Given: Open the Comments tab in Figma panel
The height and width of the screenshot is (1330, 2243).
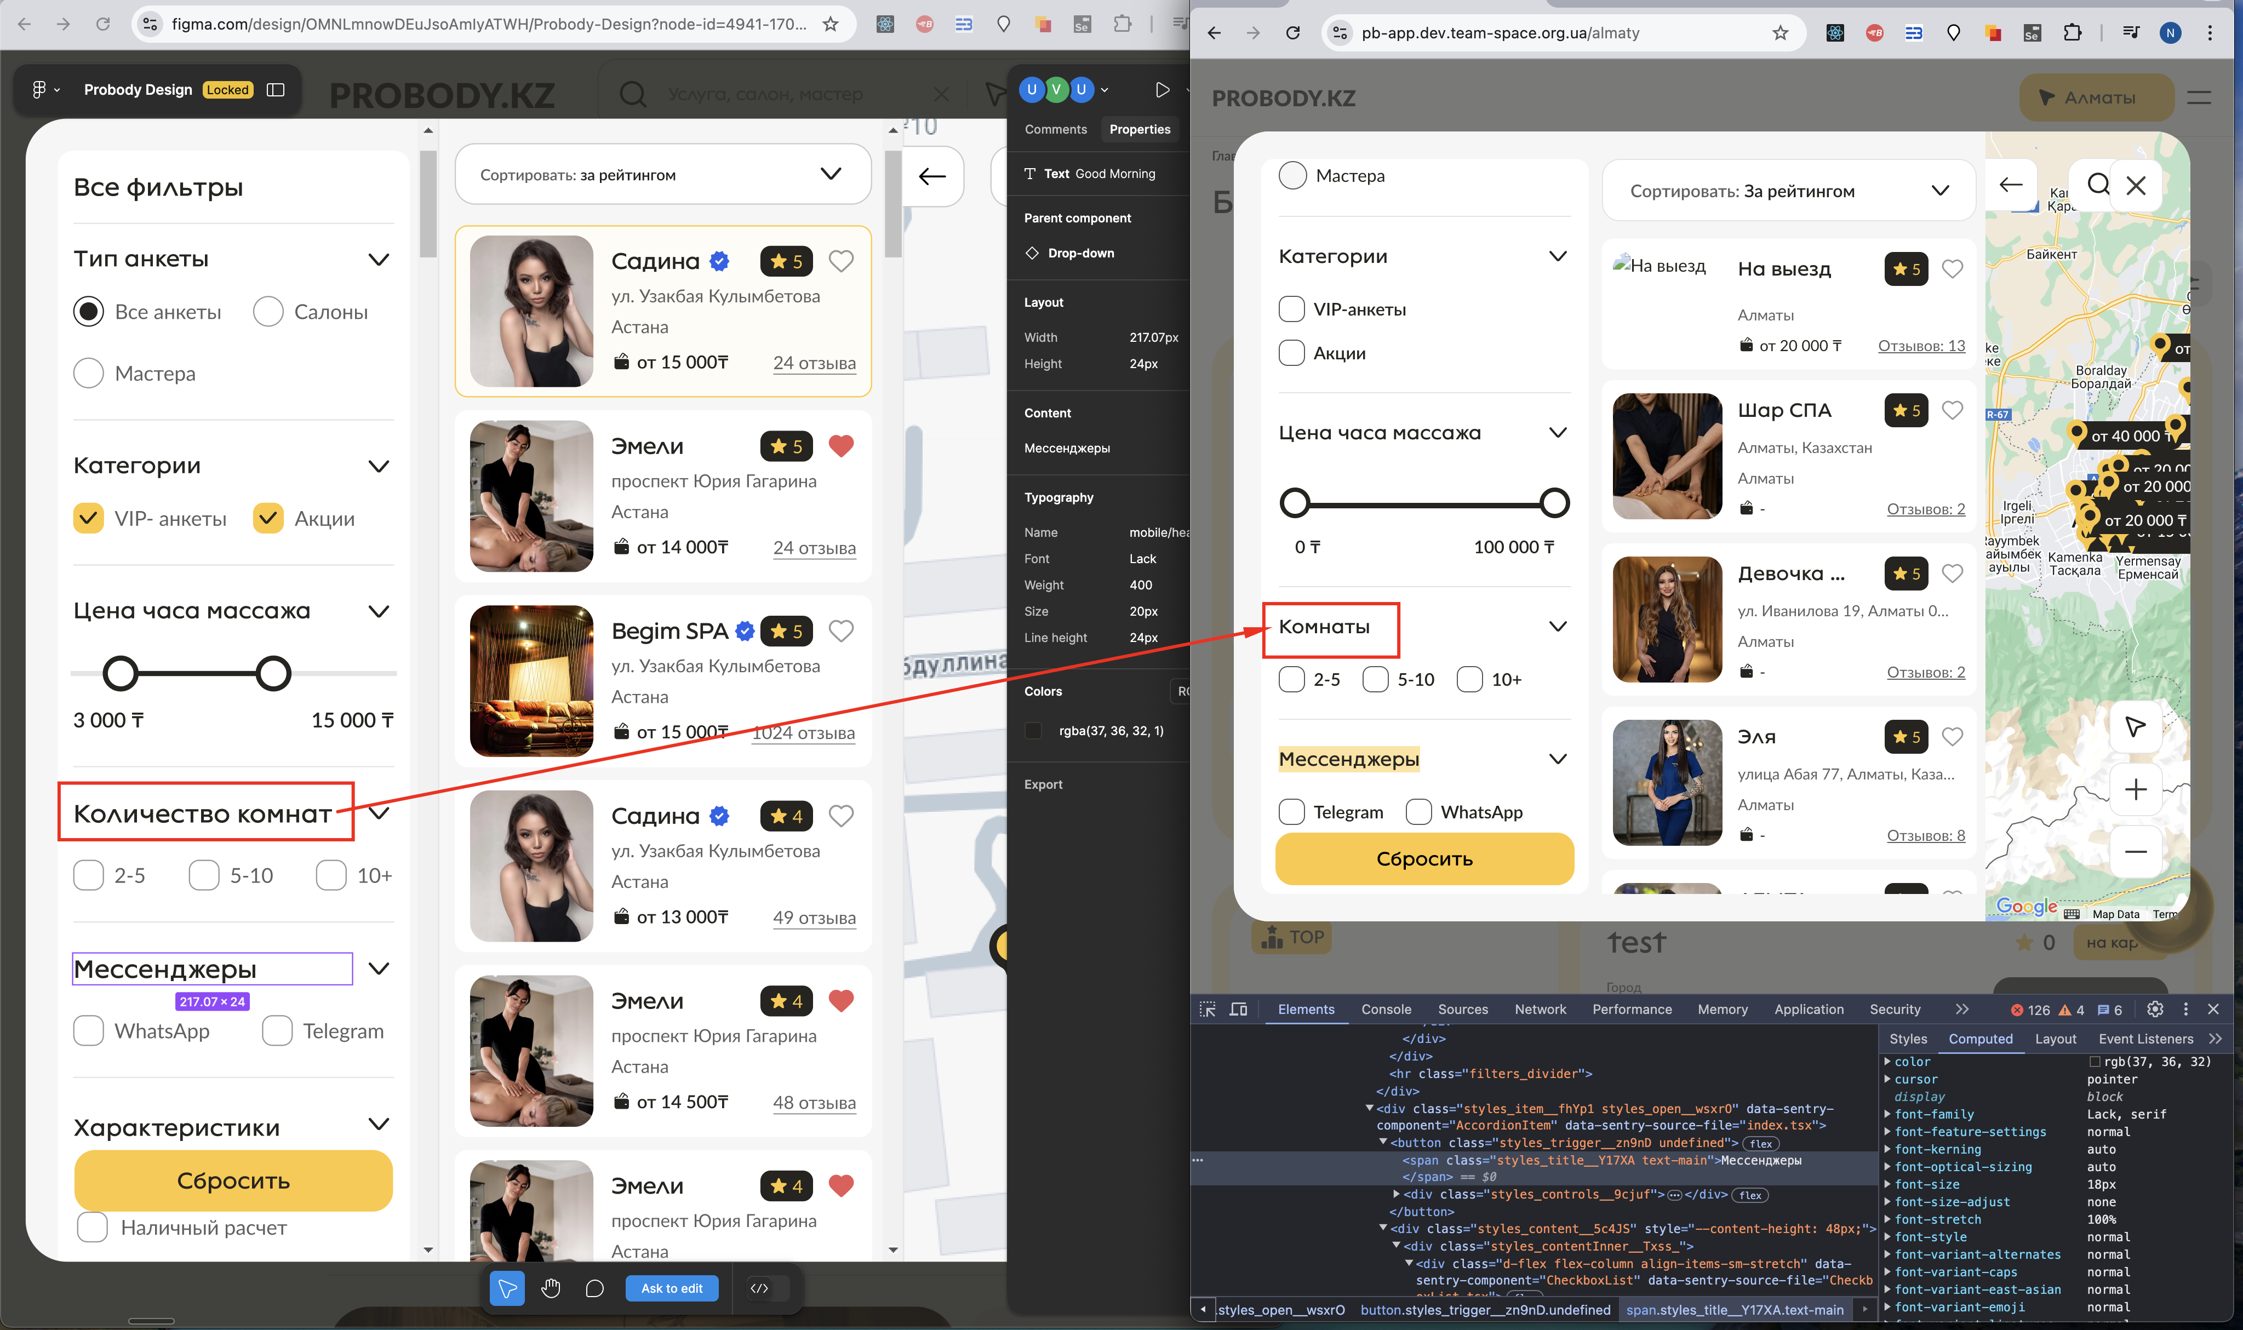Looking at the screenshot, I should (1055, 129).
